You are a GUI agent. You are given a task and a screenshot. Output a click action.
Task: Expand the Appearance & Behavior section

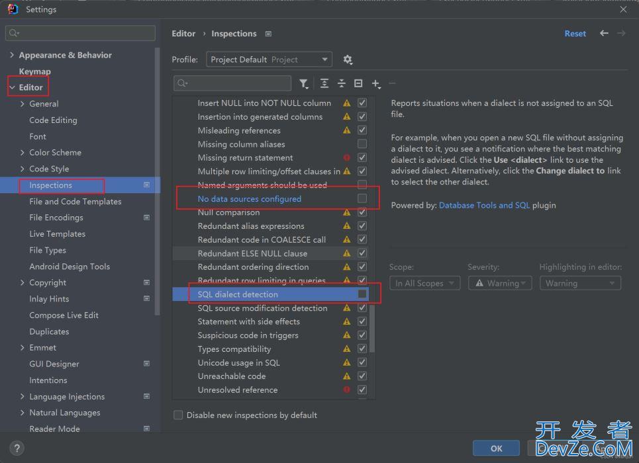(x=12, y=55)
